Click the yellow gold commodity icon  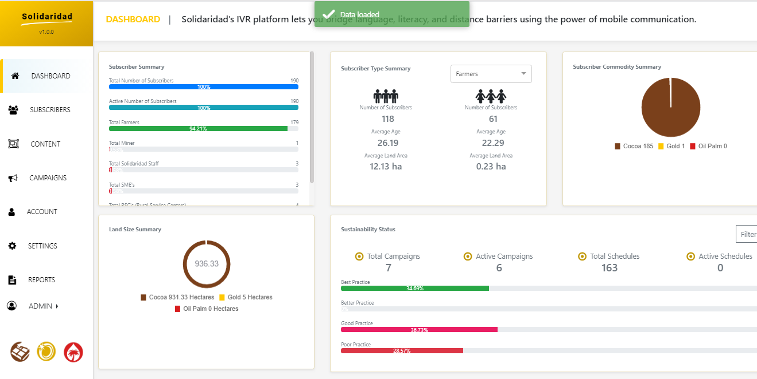click(x=46, y=352)
